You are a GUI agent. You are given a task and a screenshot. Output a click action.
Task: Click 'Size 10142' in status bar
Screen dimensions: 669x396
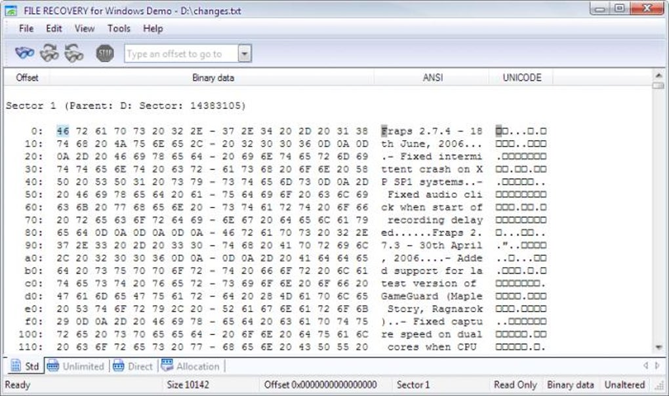188,385
